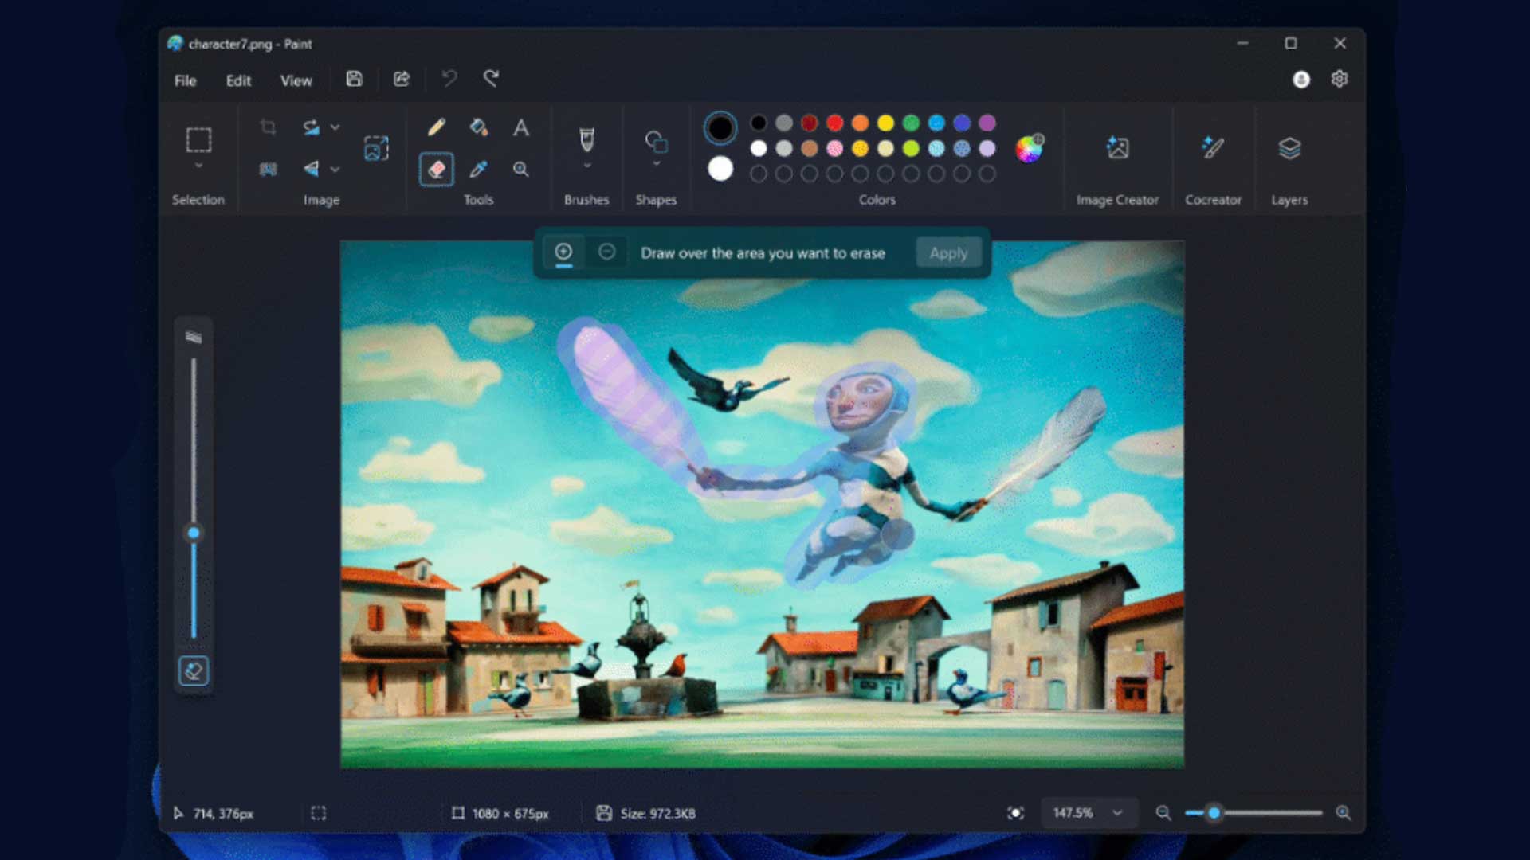Select the Color picker eyedropper
Viewport: 1530px width, 860px height.
[x=478, y=169]
